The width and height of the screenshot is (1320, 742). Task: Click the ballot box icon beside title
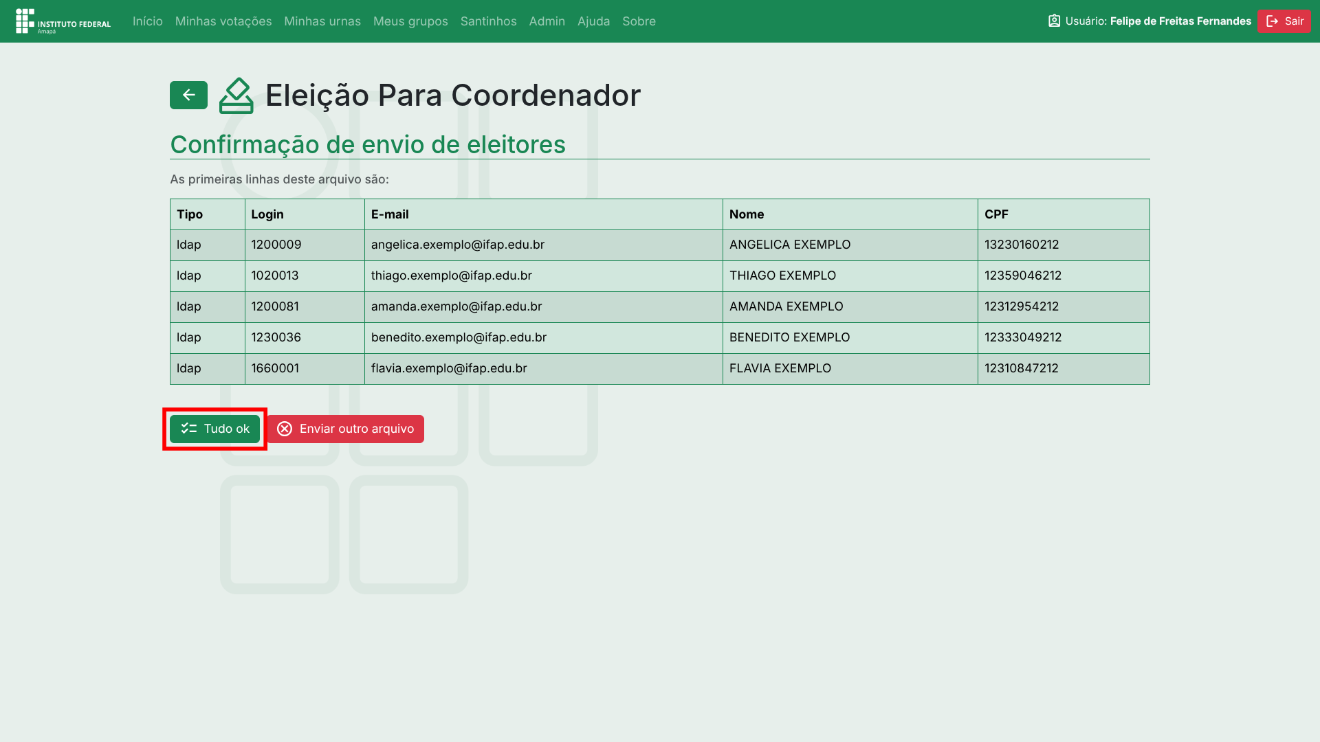[236, 95]
